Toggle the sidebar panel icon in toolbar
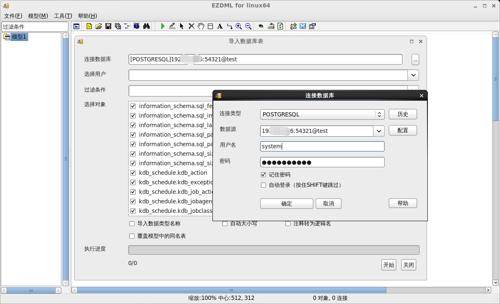This screenshot has width=500, height=304. pos(76,26)
